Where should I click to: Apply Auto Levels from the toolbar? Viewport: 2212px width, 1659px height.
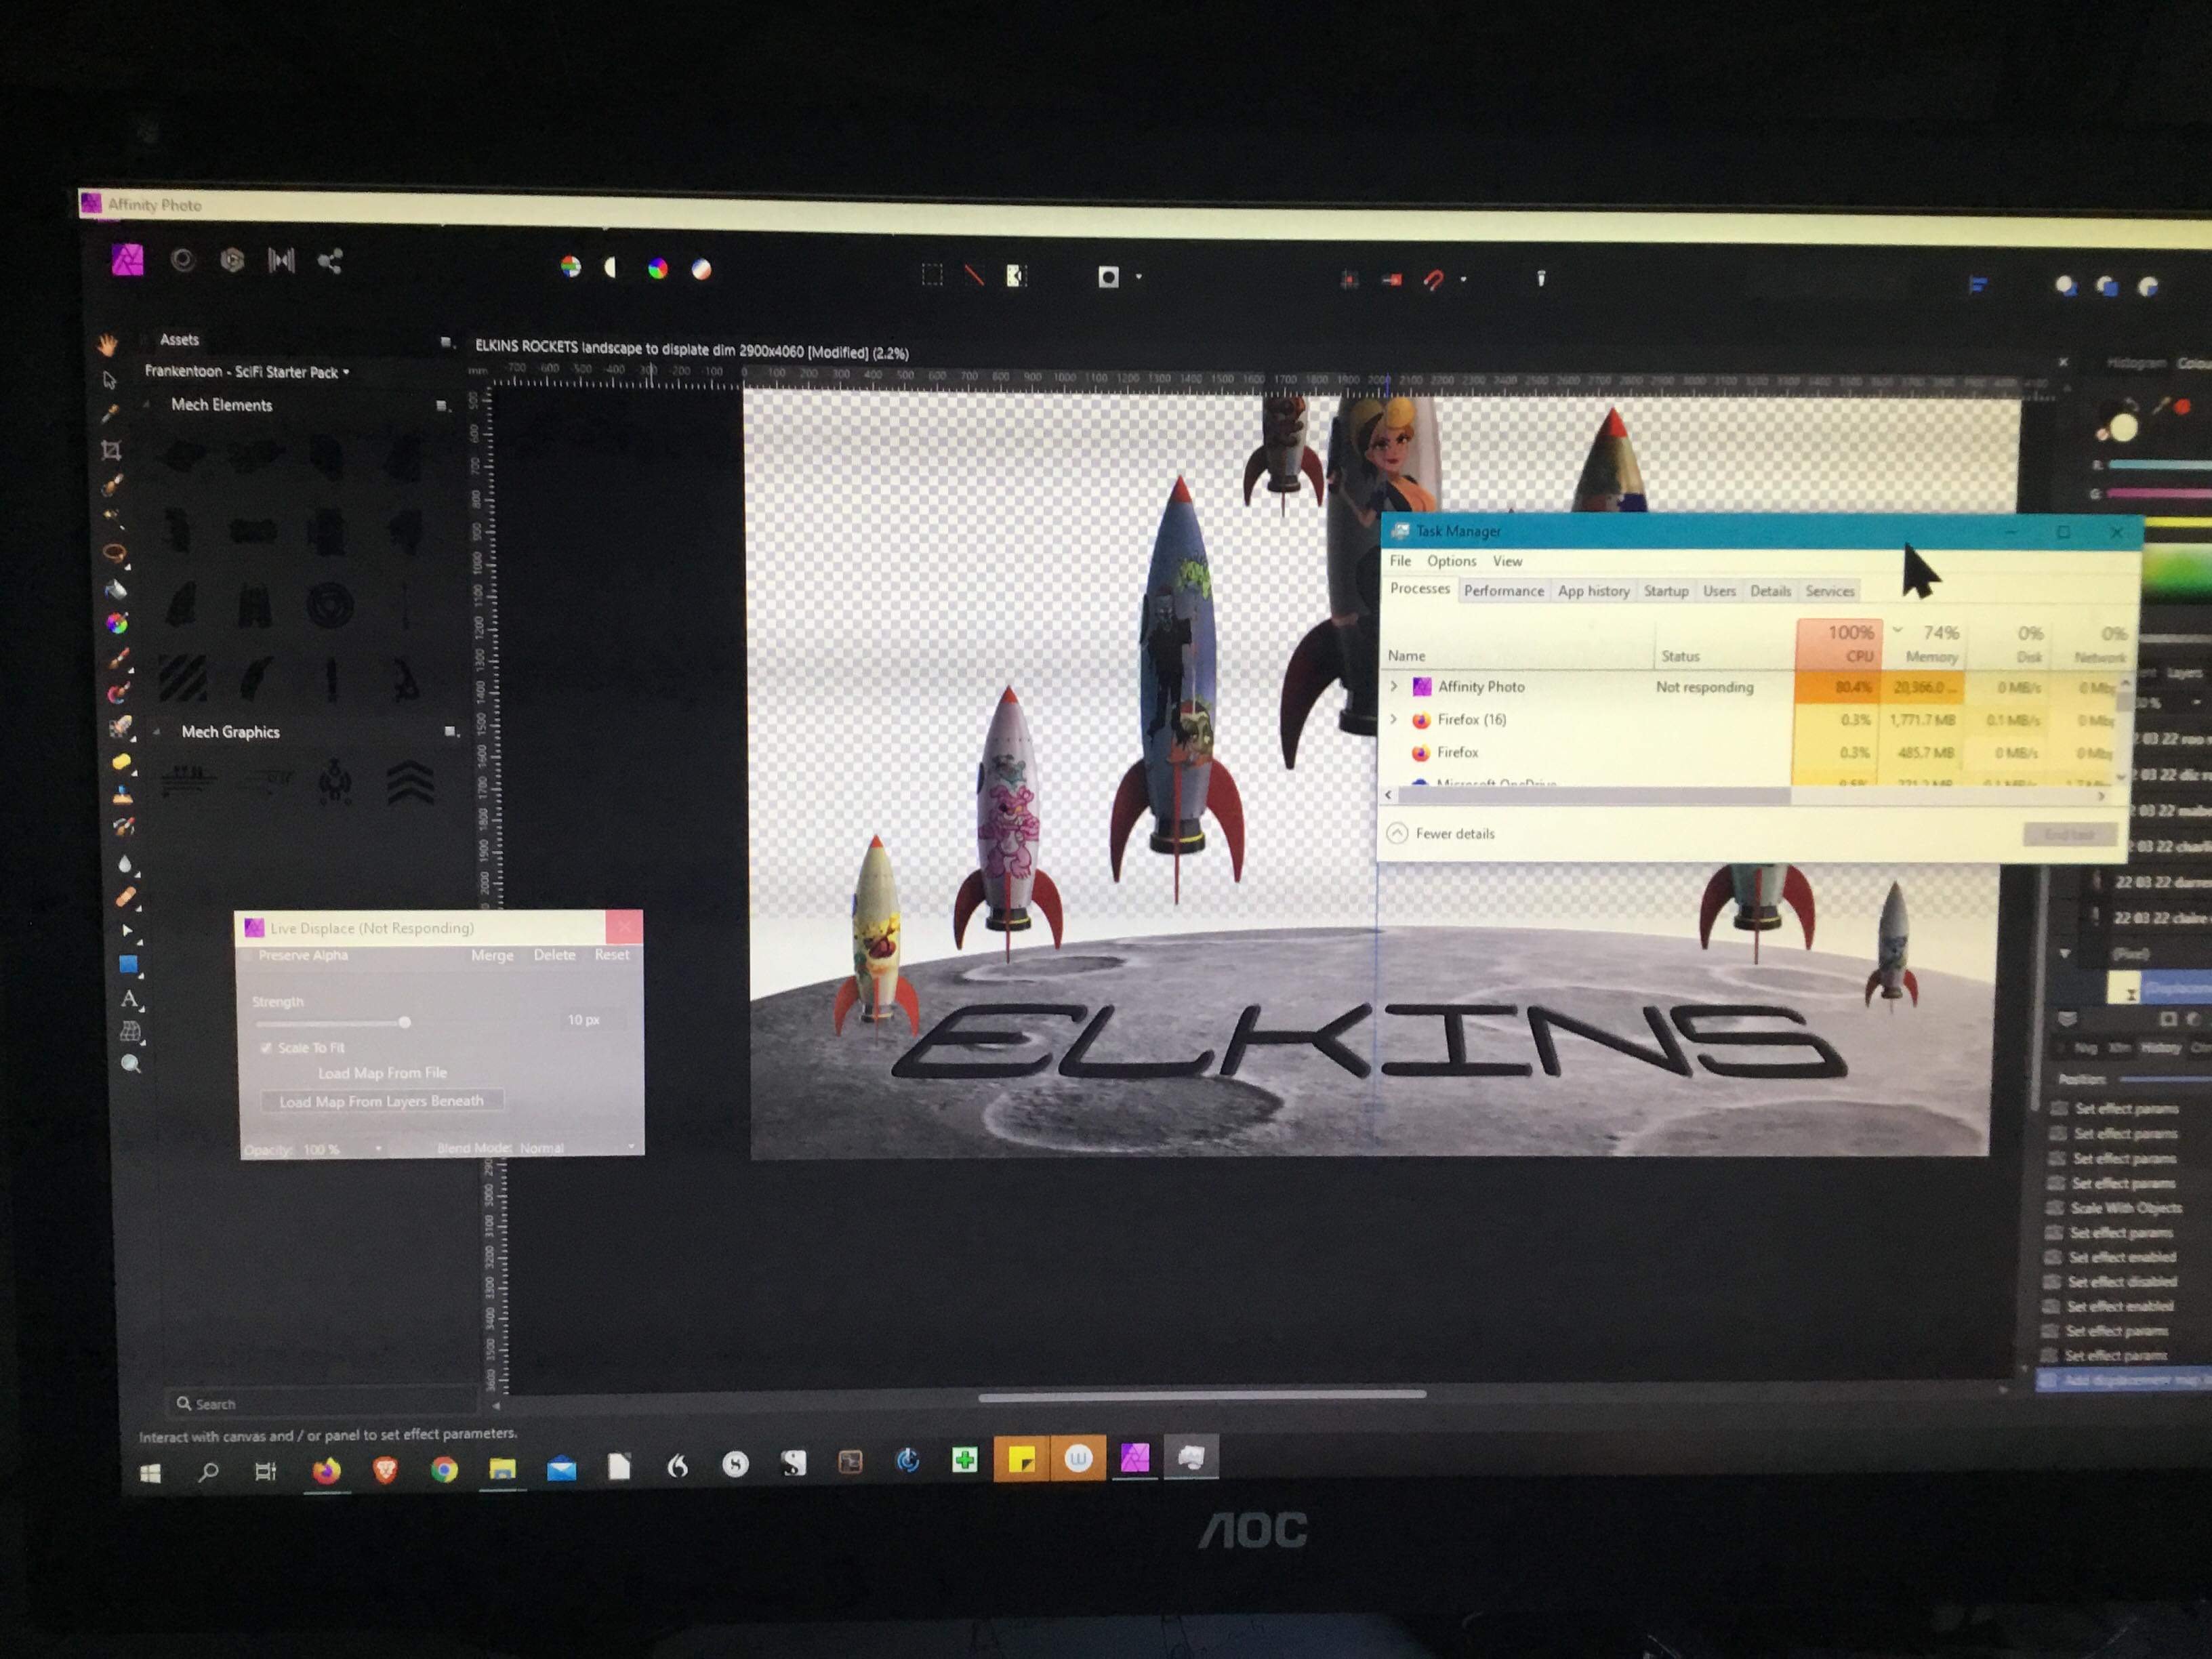tap(570, 267)
